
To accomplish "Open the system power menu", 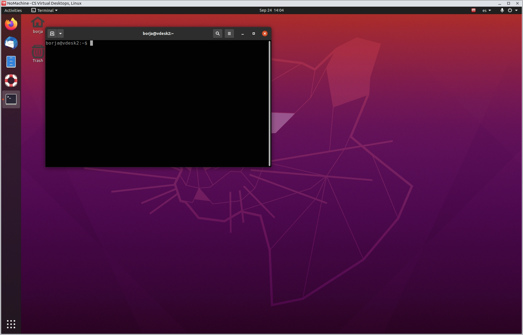I will (x=512, y=10).
